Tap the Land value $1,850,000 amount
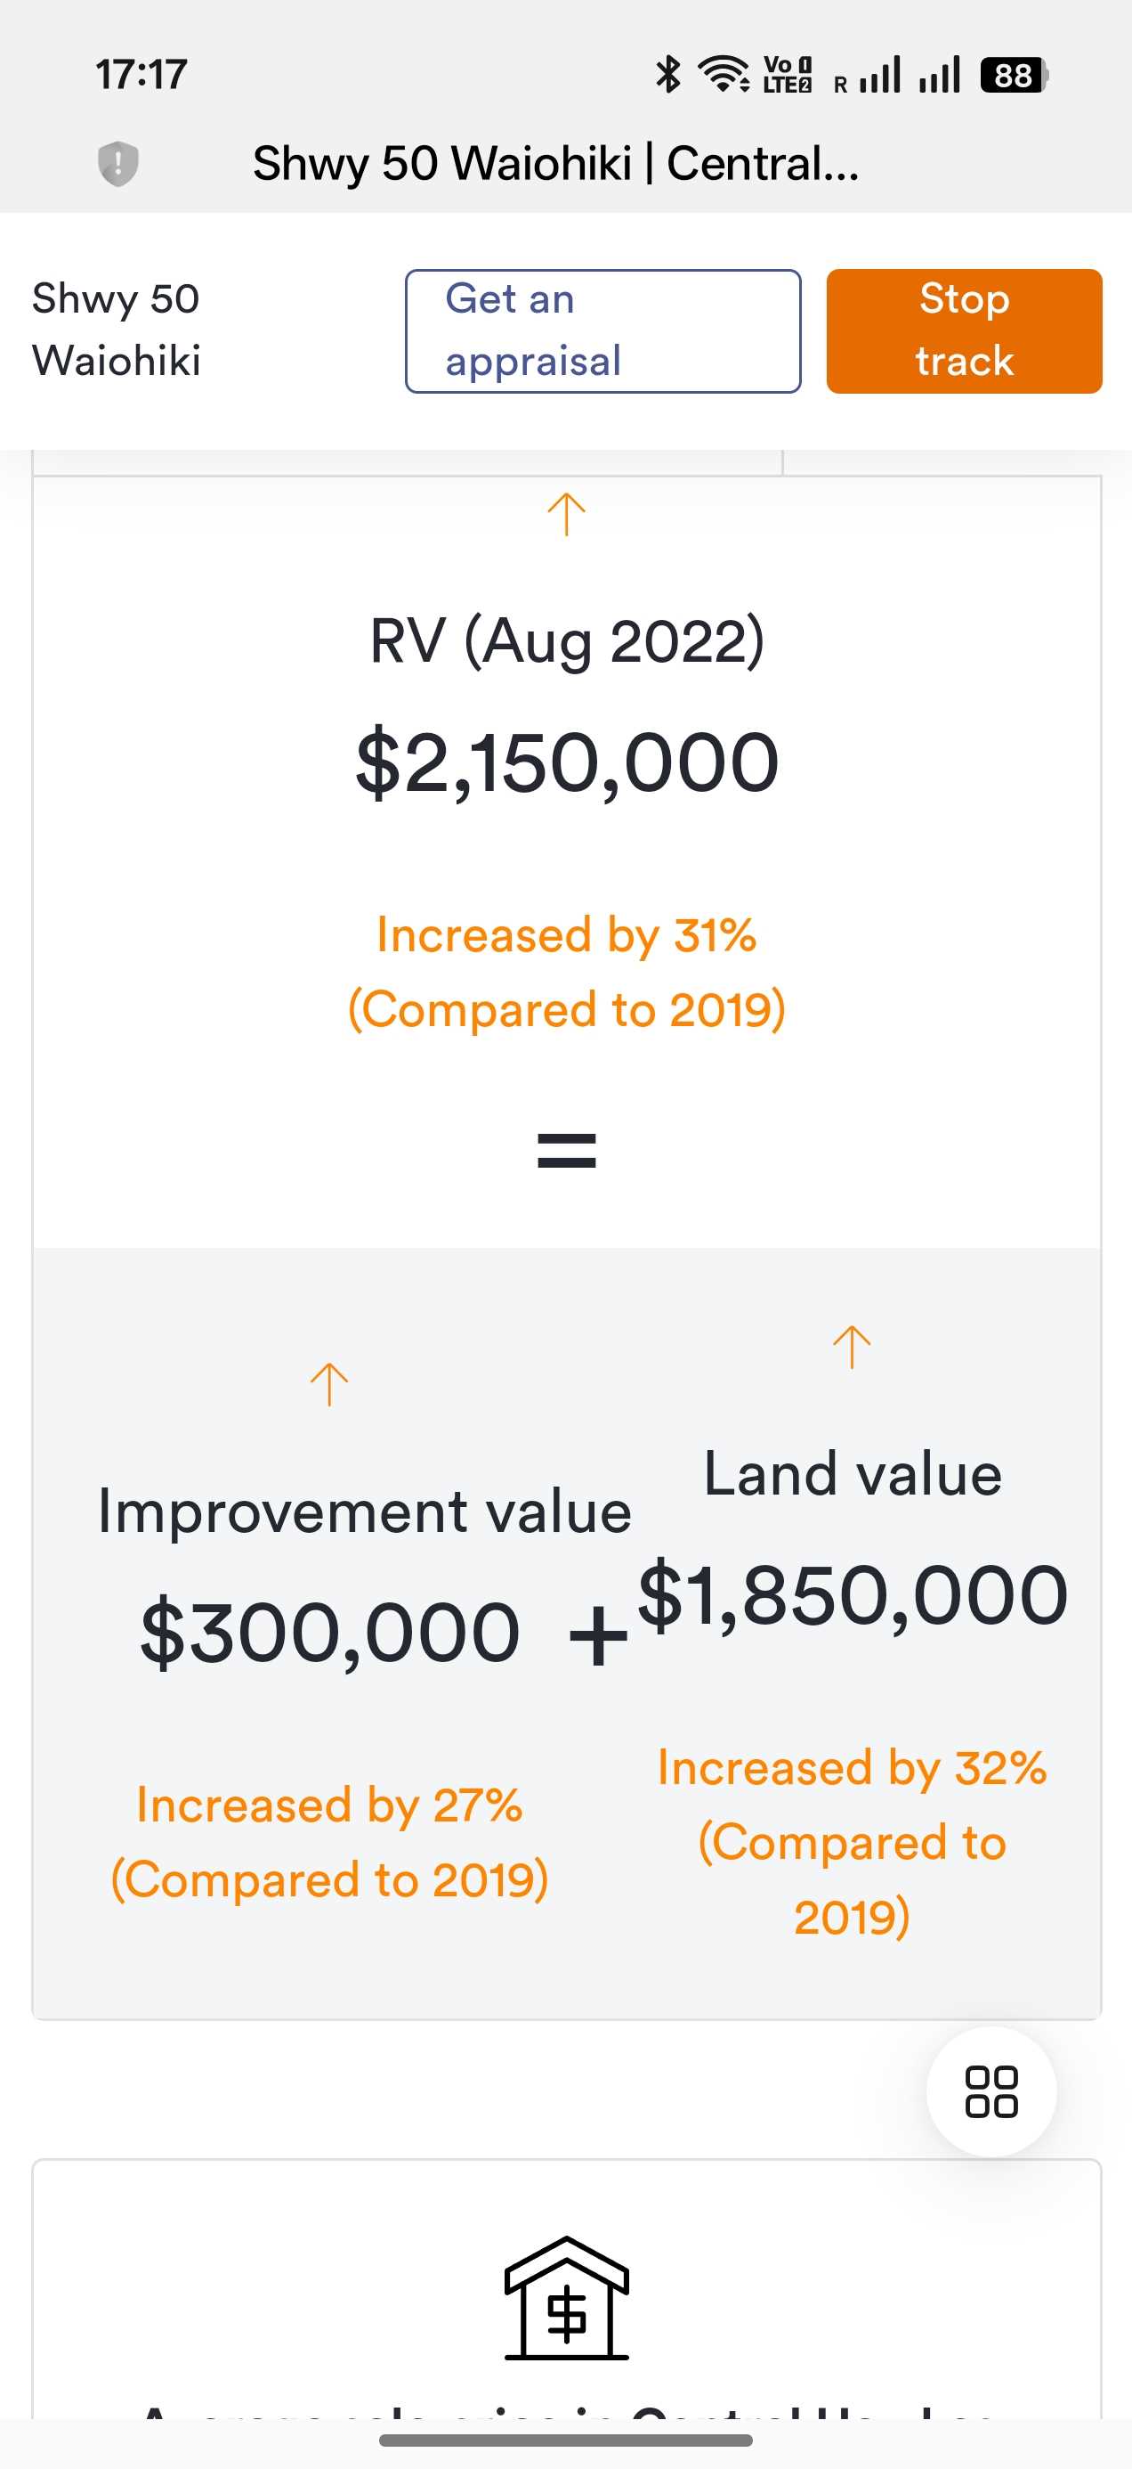Image resolution: width=1132 pixels, height=2469 pixels. point(853,1595)
